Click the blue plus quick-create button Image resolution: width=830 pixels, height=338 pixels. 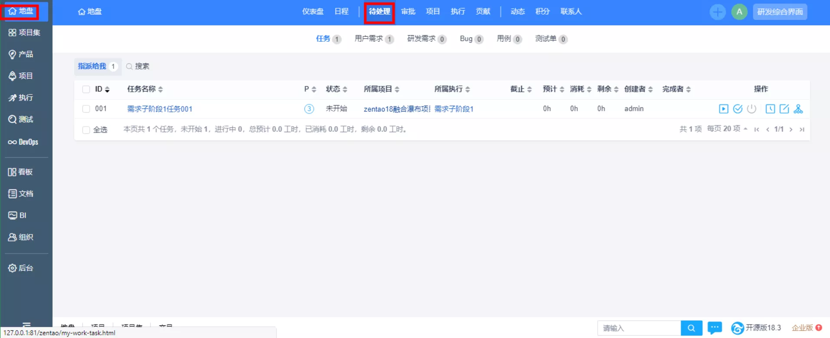718,12
